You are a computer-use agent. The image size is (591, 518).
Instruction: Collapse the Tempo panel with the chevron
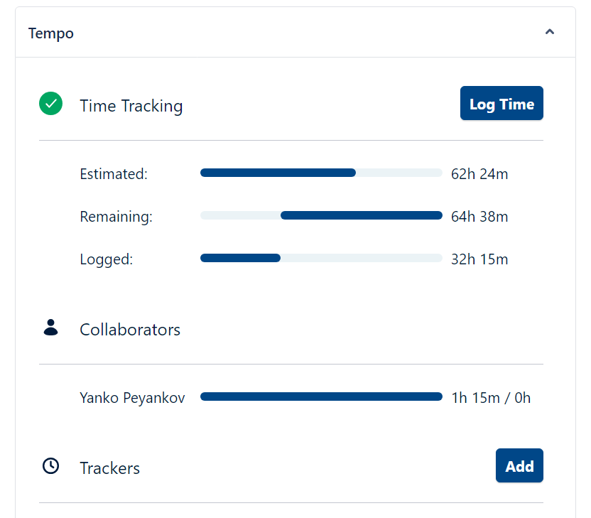tap(549, 33)
